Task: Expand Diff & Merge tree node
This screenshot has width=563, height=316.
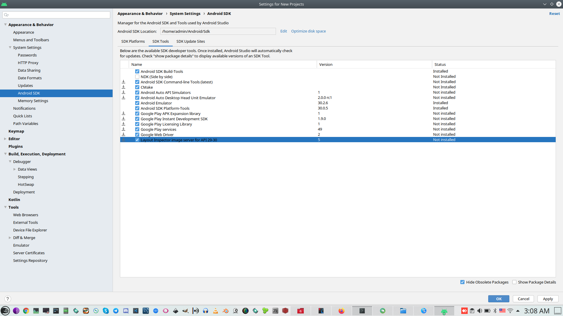Action: tap(10, 238)
